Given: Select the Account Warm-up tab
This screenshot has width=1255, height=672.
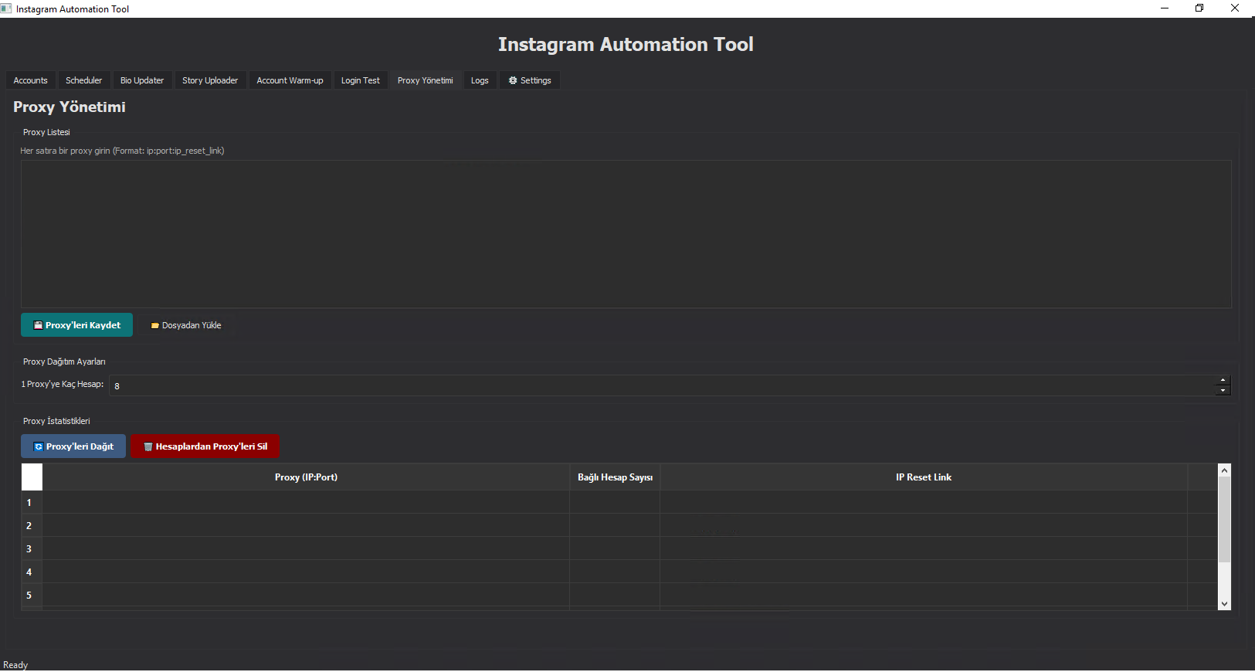Looking at the screenshot, I should 290,80.
